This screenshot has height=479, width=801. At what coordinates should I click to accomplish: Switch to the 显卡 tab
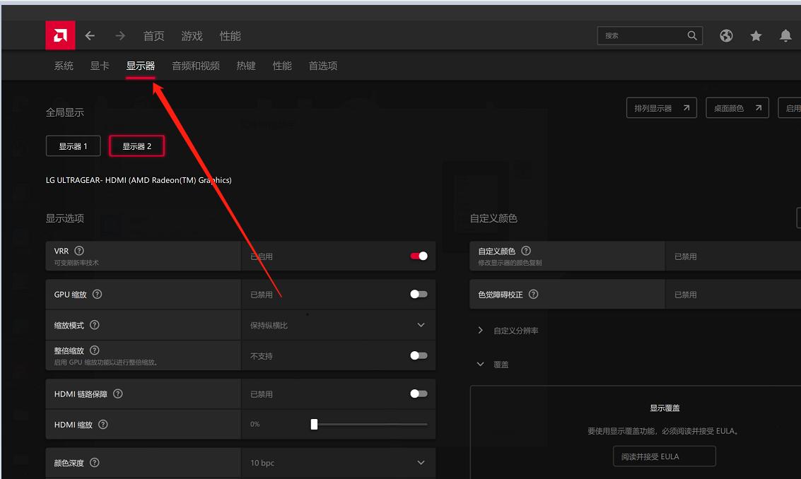[x=99, y=65]
